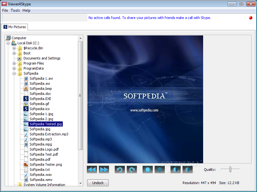Expand the Program Files folder

point(14,64)
